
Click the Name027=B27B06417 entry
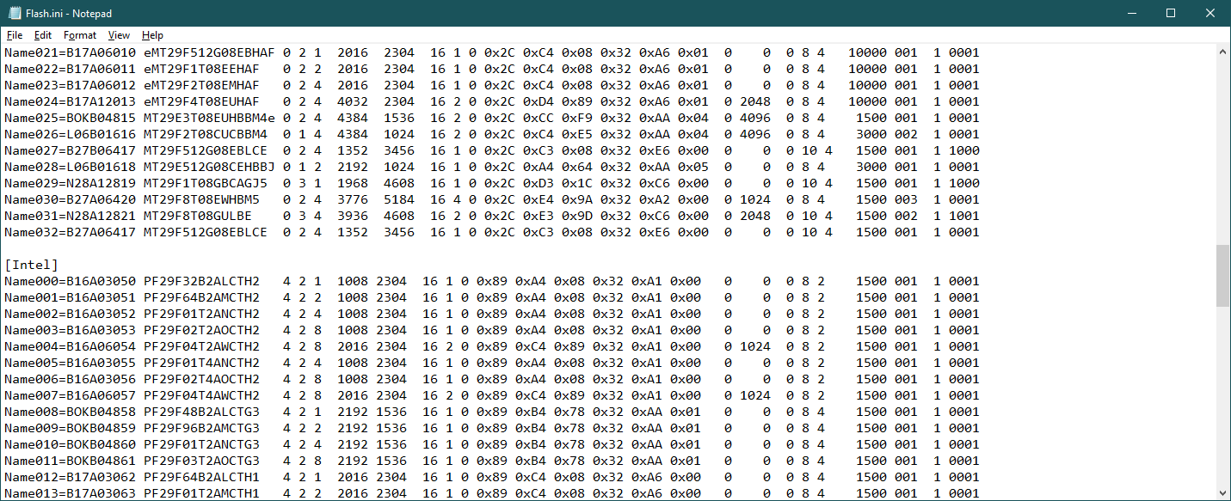click(70, 150)
